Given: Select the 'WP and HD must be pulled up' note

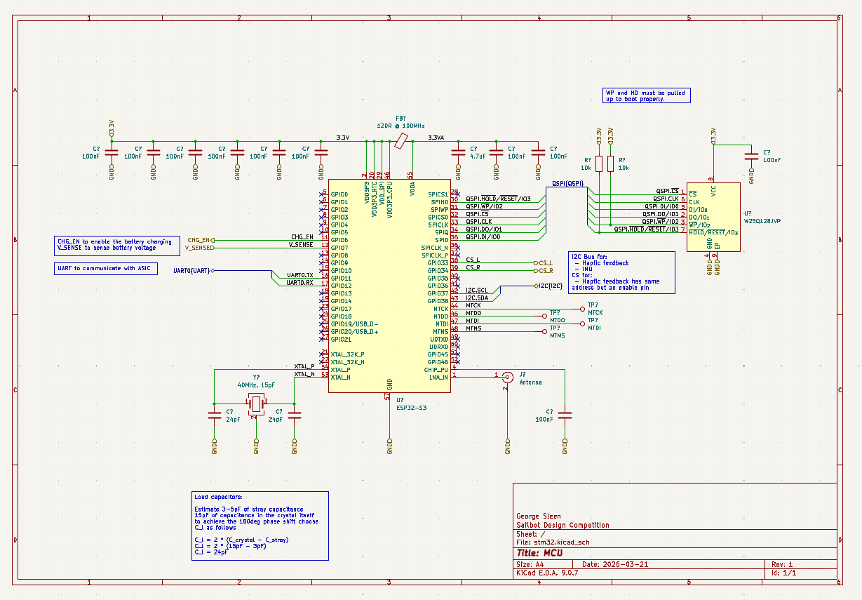Looking at the screenshot, I should [647, 95].
